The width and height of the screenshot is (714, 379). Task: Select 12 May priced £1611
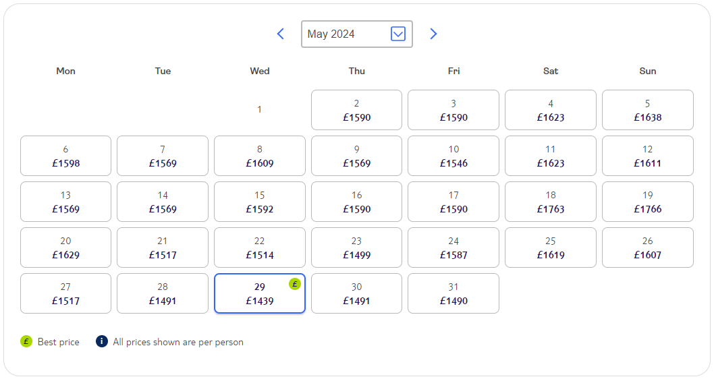click(x=647, y=156)
